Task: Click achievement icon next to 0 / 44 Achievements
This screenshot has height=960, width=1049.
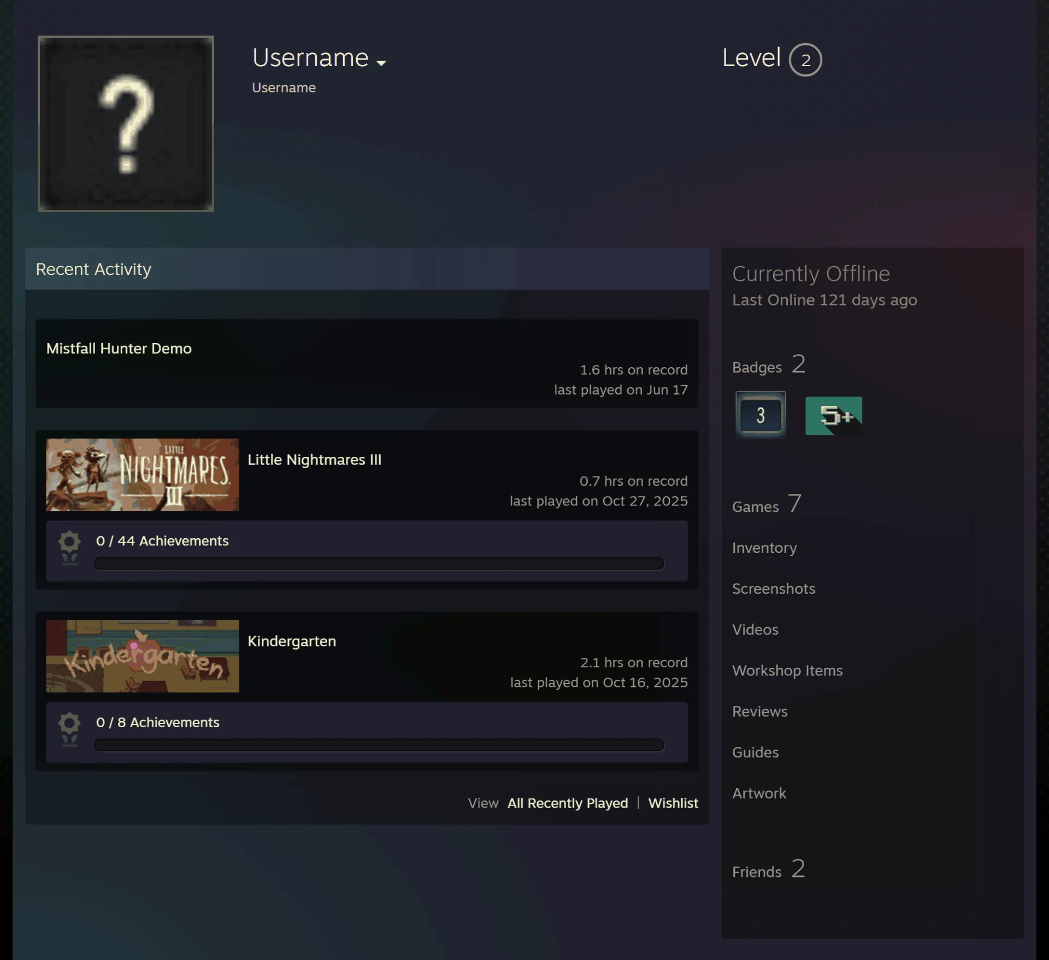Action: coord(69,548)
